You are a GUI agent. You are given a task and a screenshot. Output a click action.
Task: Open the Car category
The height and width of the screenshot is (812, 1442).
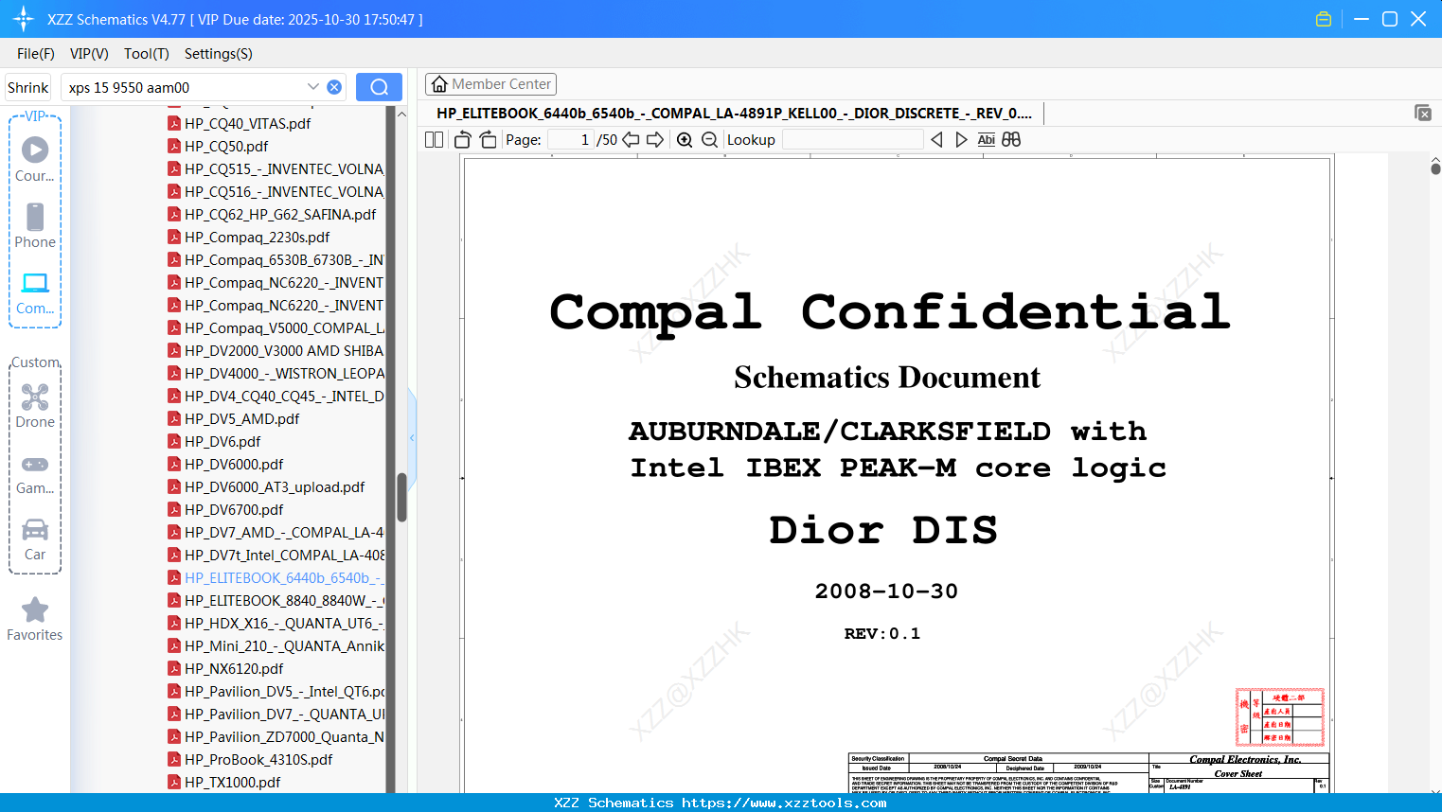coord(35,539)
